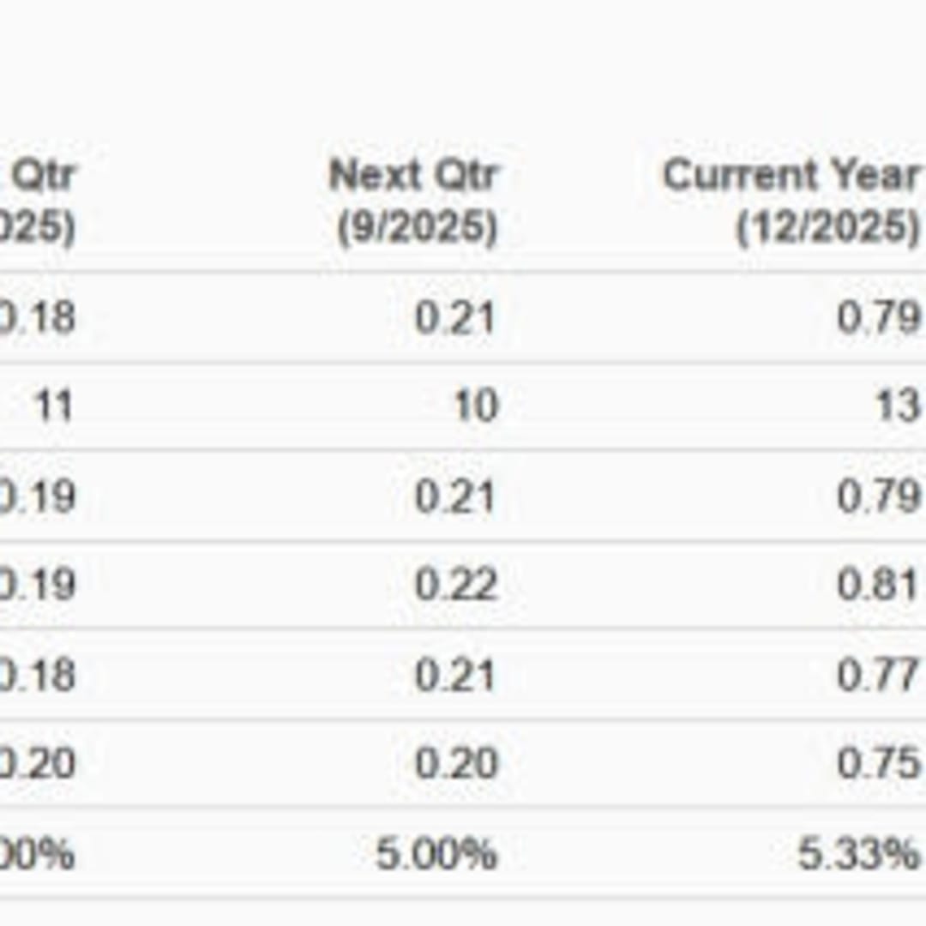Click the 5.33% value under Current Year
Screen dimensions: 926x926
(x=858, y=854)
